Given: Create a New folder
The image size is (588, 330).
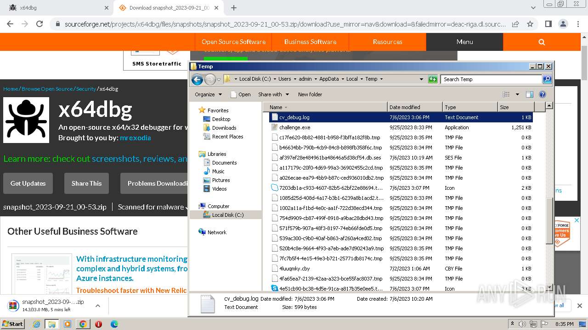Looking at the screenshot, I should (x=310, y=94).
